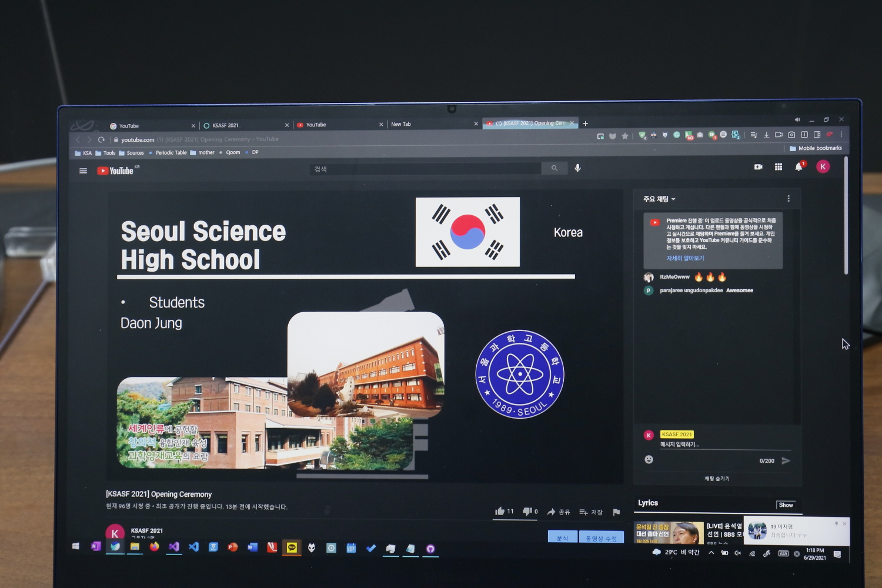Open the YouTube hamburger guide menu
Image resolution: width=882 pixels, height=588 pixels.
[x=83, y=171]
